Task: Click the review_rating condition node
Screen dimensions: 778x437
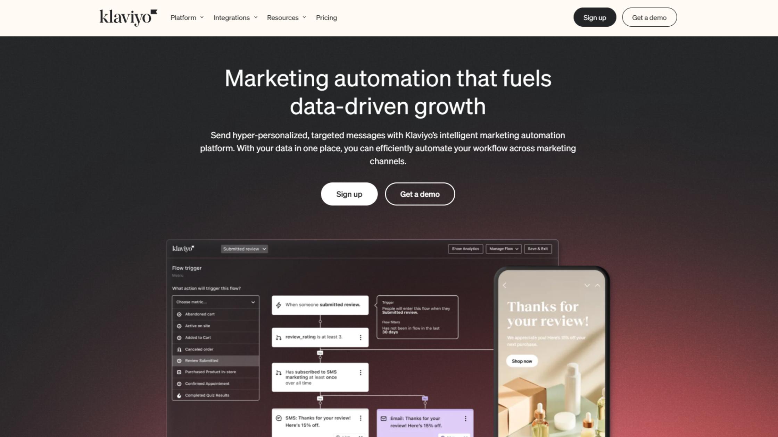Action: tap(318, 337)
